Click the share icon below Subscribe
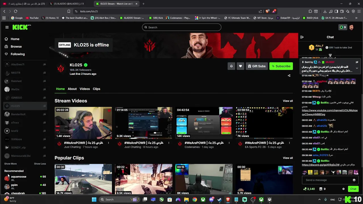The image size is (363, 204). [289, 76]
